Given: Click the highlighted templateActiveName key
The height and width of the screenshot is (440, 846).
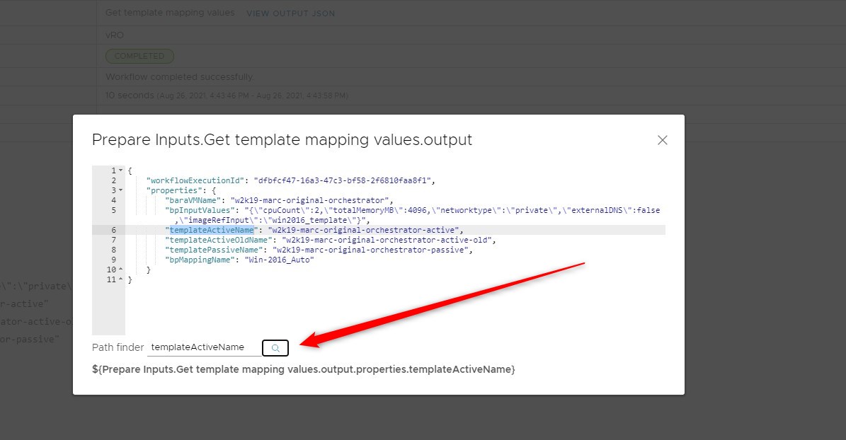Looking at the screenshot, I should point(212,230).
